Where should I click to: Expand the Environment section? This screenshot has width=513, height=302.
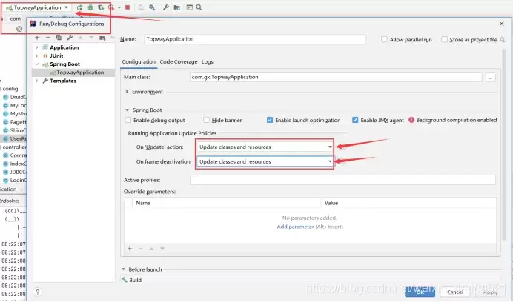pyautogui.click(x=127, y=92)
